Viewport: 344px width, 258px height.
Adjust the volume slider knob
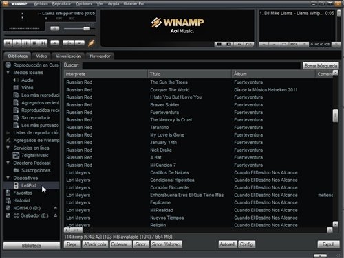pyautogui.click(x=87, y=28)
